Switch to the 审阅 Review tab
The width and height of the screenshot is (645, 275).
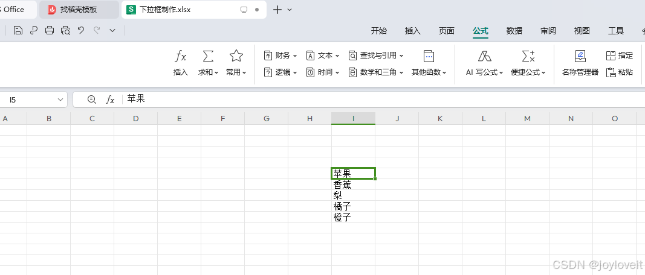548,31
